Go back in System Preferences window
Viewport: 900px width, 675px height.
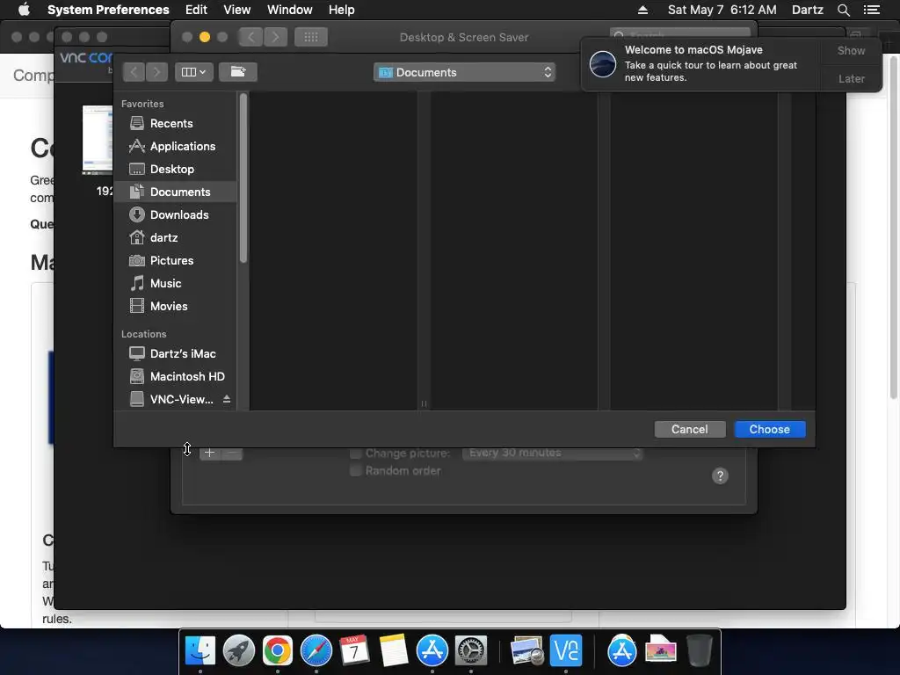[x=250, y=37]
